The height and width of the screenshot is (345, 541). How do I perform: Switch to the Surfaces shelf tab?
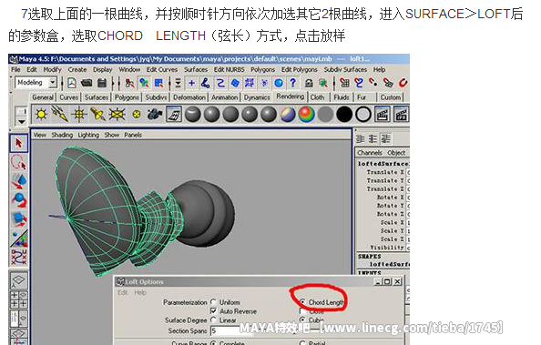pos(97,97)
